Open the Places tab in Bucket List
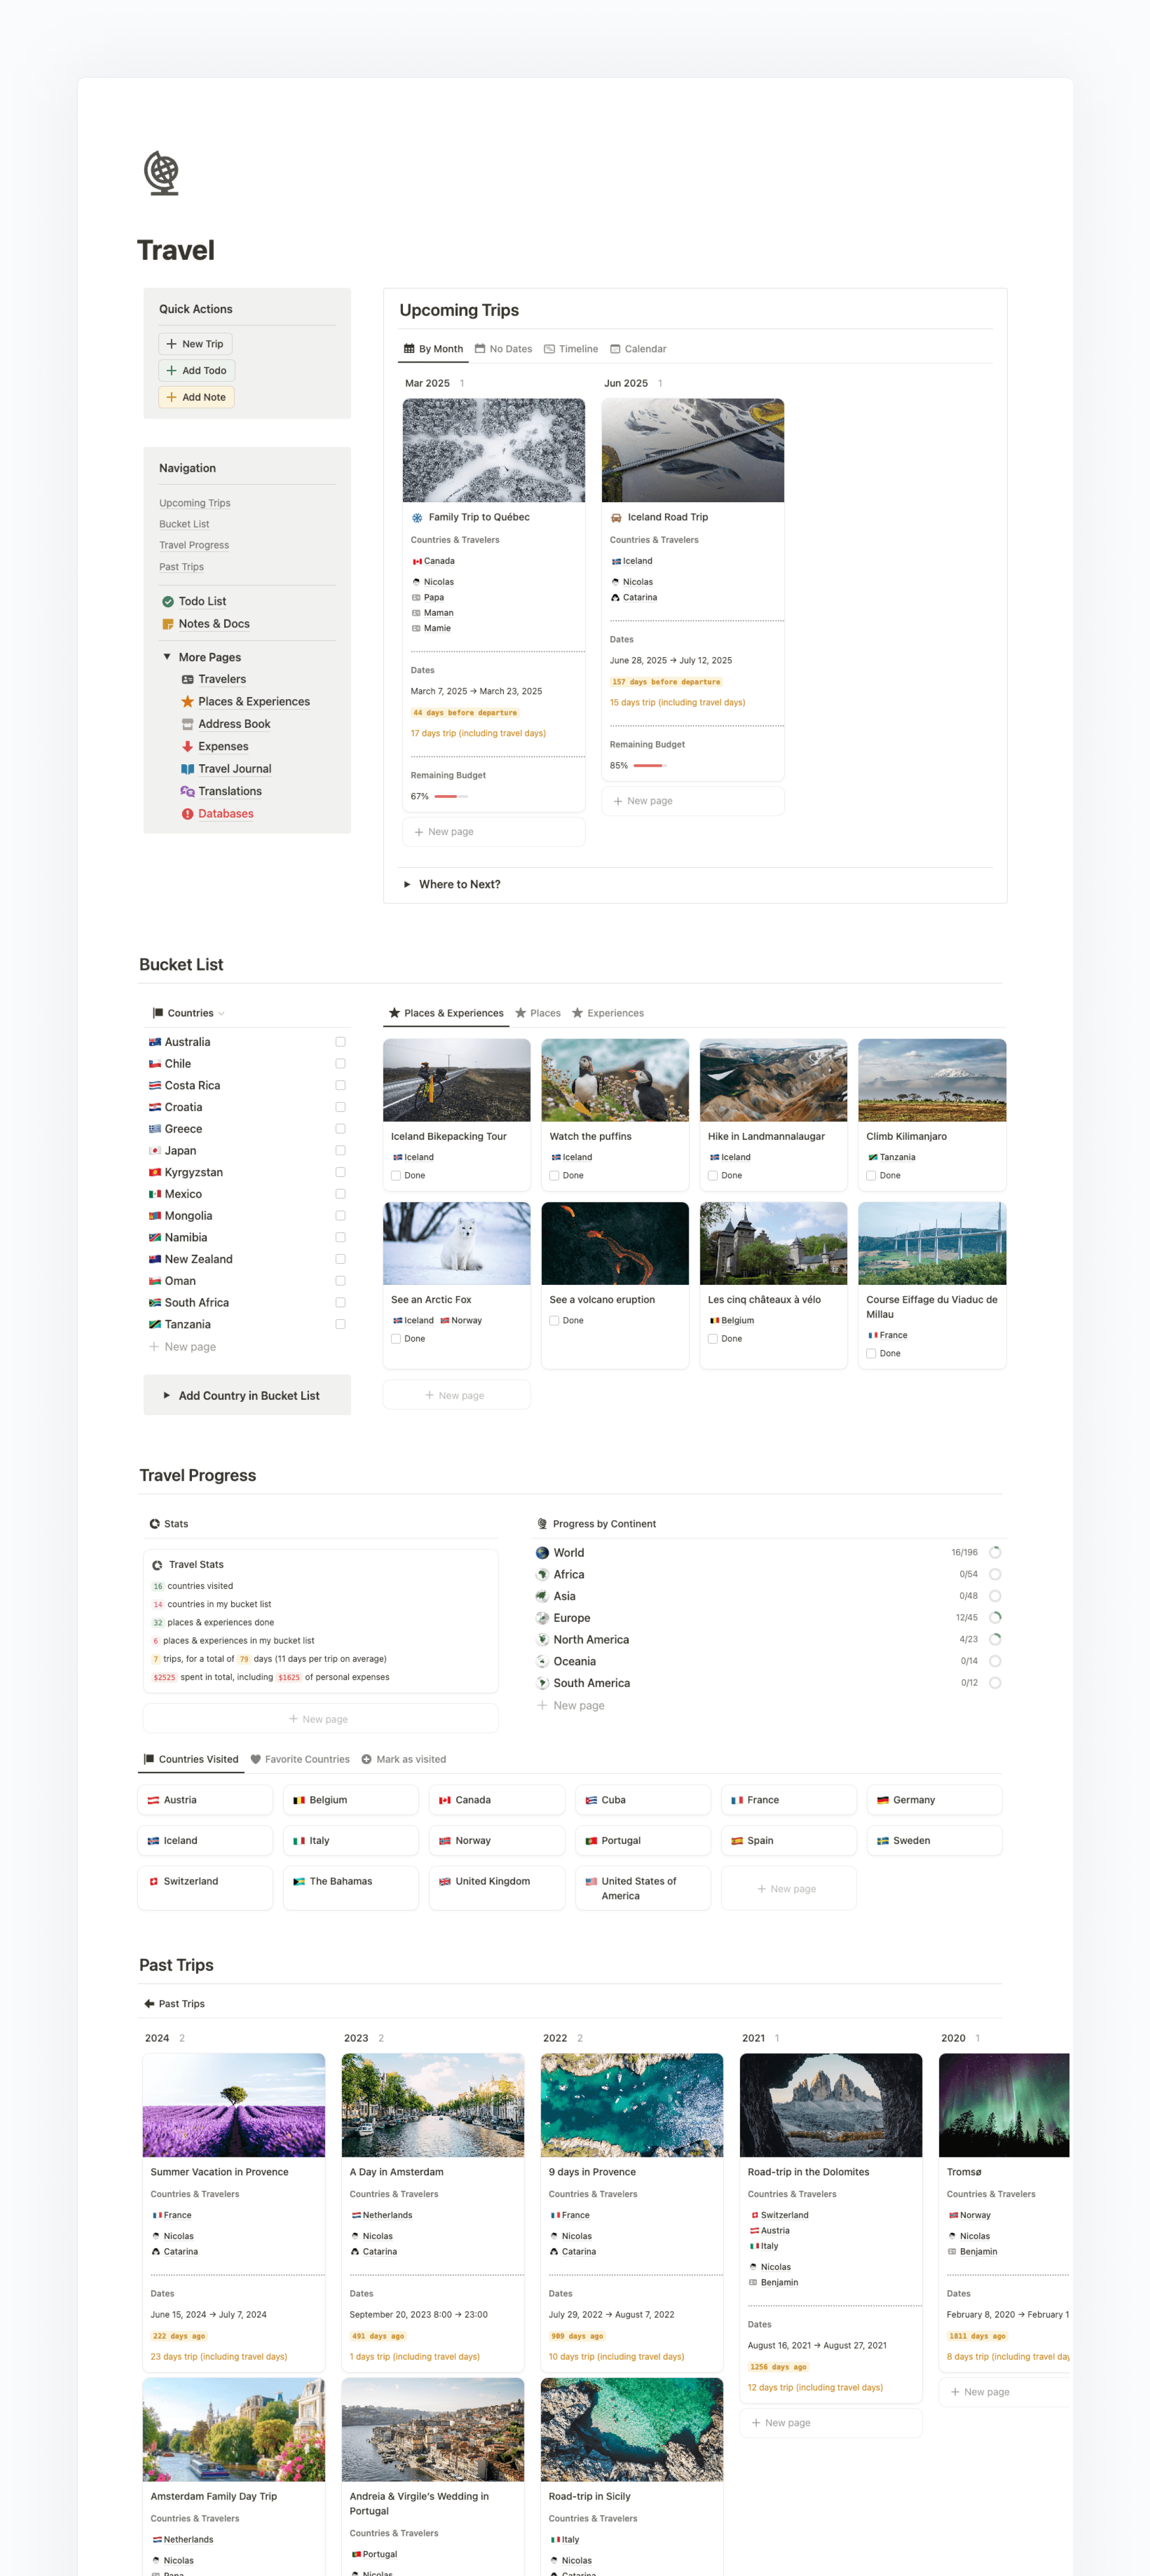This screenshot has height=2576, width=1150. [538, 1013]
